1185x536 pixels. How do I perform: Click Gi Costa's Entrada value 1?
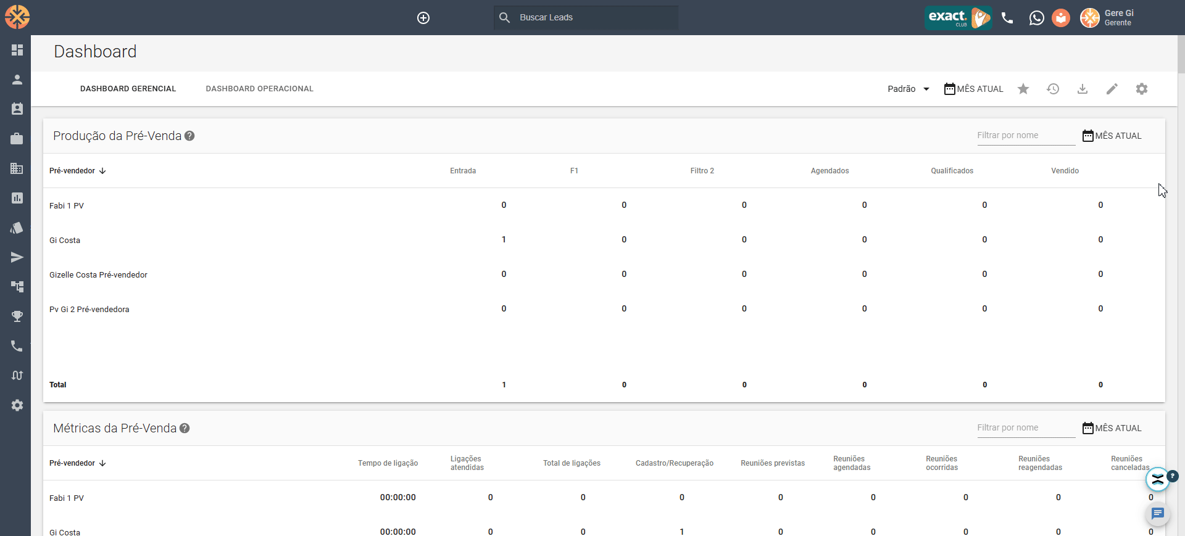(x=504, y=239)
